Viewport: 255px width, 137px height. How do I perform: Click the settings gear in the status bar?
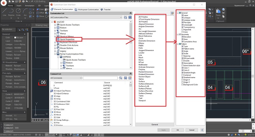click(x=229, y=135)
